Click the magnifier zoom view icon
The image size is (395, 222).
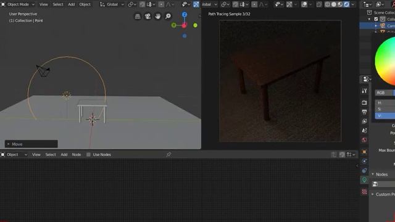coord(168,17)
